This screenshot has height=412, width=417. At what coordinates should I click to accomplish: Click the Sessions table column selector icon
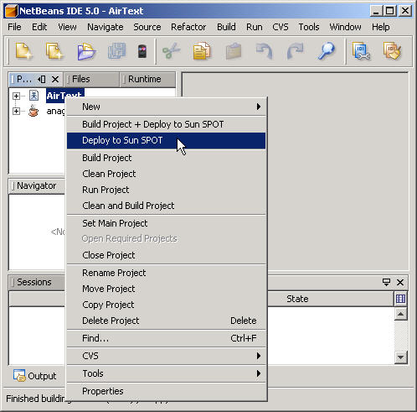(x=400, y=299)
